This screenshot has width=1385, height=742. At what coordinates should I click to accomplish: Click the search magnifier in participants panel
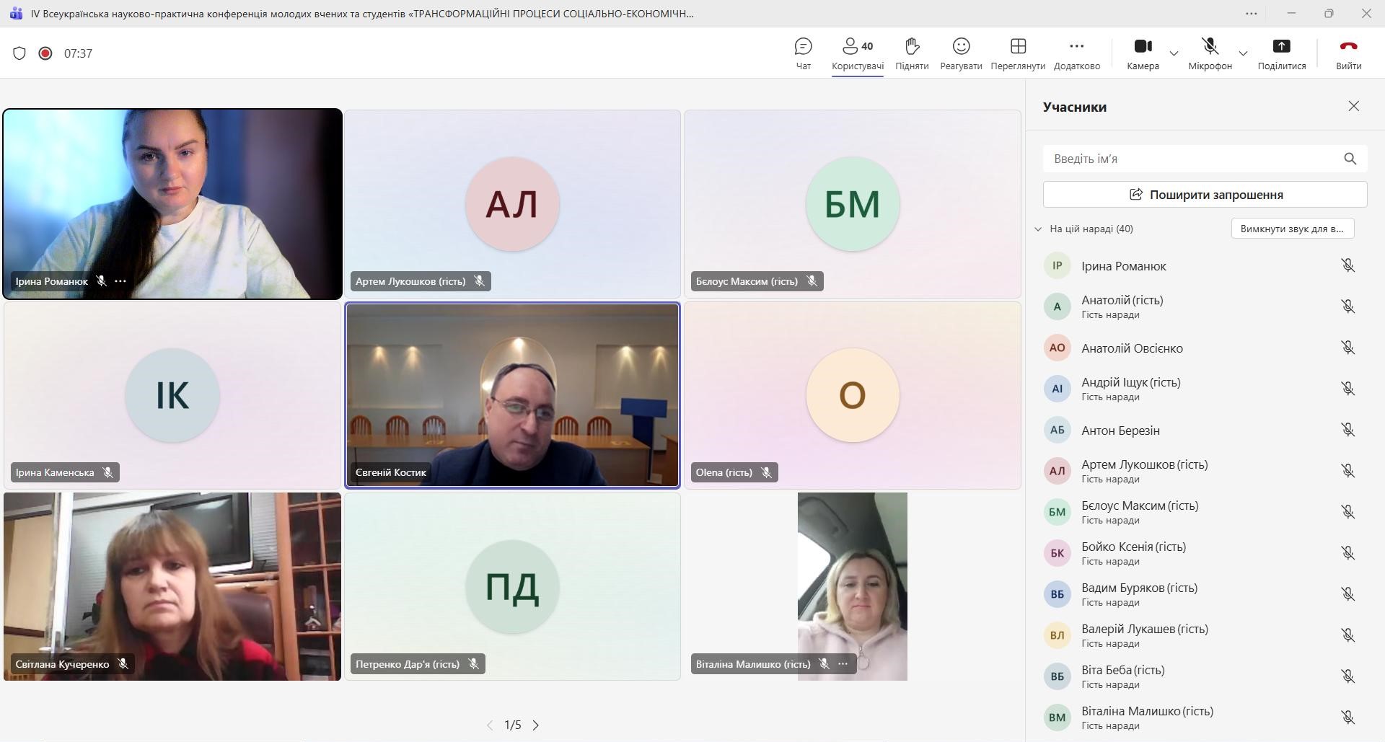click(x=1350, y=159)
